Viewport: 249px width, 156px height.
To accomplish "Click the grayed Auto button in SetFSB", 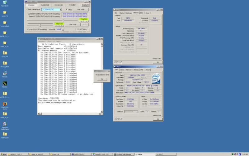I will [x=85, y=25].
